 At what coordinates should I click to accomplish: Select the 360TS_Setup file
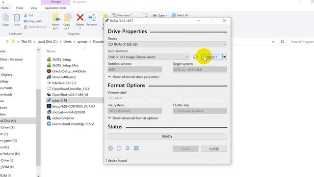coord(59,59)
